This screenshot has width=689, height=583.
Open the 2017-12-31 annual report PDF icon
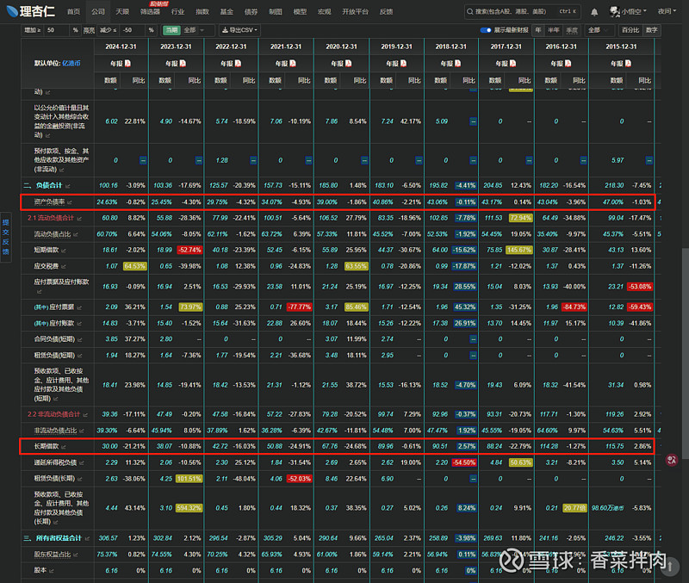coord(512,64)
